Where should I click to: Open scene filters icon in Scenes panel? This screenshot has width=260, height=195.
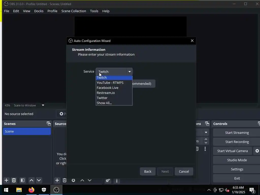pos(23,180)
